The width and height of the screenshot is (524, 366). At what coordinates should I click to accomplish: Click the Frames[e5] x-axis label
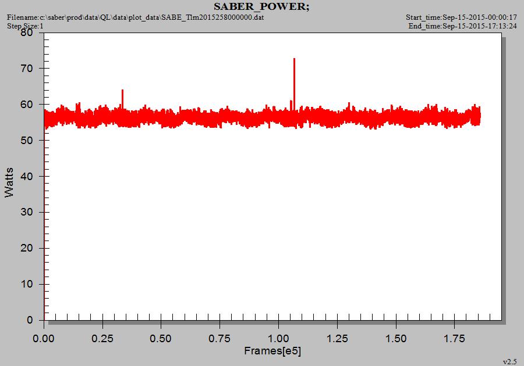pyautogui.click(x=272, y=351)
